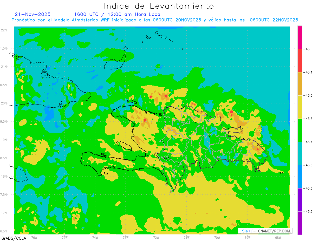
Task: Click the '19N' latitude label
Action: (x=4, y=140)
